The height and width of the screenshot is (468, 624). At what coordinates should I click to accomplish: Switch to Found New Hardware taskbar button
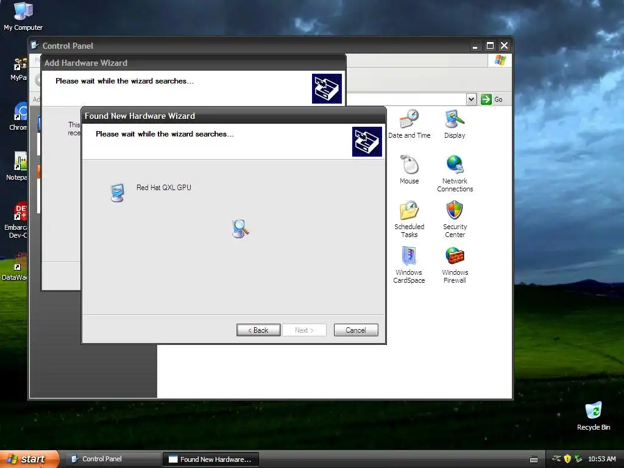210,459
